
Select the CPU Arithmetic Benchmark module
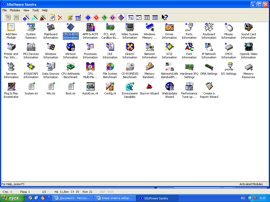pos(71,70)
